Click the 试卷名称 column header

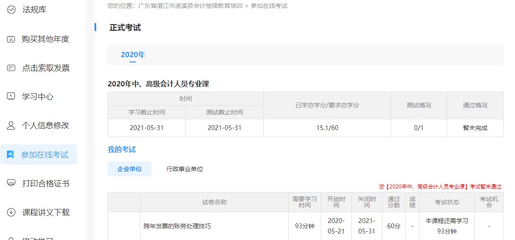click(x=214, y=202)
